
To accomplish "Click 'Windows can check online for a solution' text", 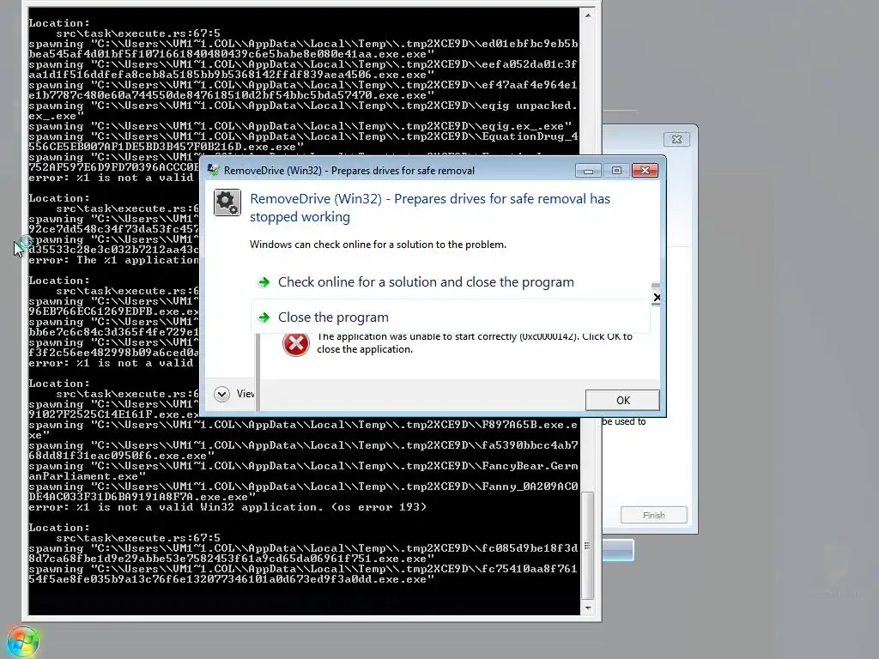I will [378, 245].
